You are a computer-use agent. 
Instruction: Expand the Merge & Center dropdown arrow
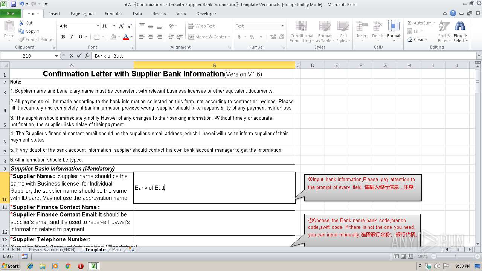coord(230,37)
